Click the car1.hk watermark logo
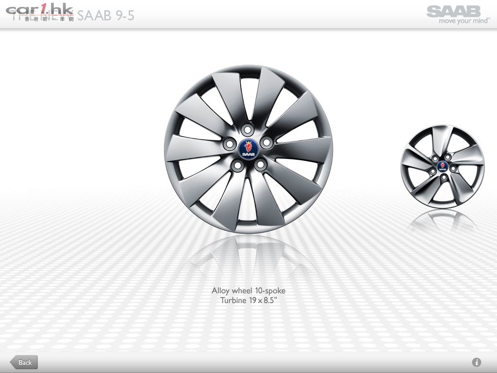Image resolution: width=497 pixels, height=373 pixels. click(40, 11)
